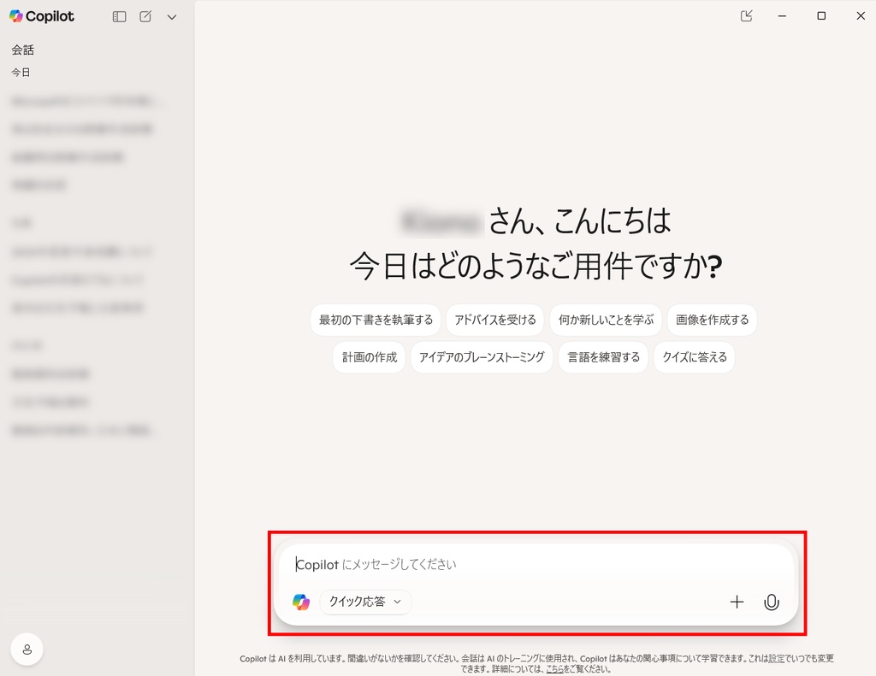Maximize the Copilot window

[x=821, y=16]
